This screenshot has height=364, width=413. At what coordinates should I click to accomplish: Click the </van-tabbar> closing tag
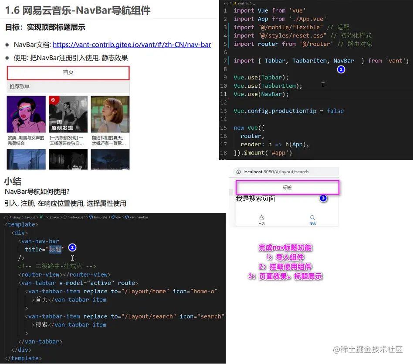coord(41,342)
